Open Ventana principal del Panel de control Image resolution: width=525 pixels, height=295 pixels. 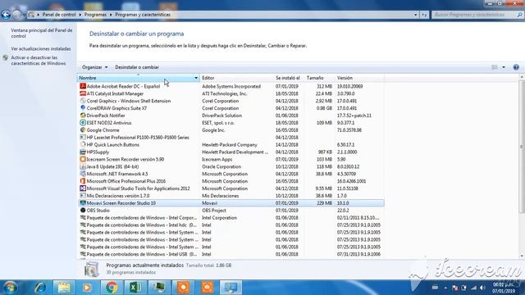click(x=42, y=33)
